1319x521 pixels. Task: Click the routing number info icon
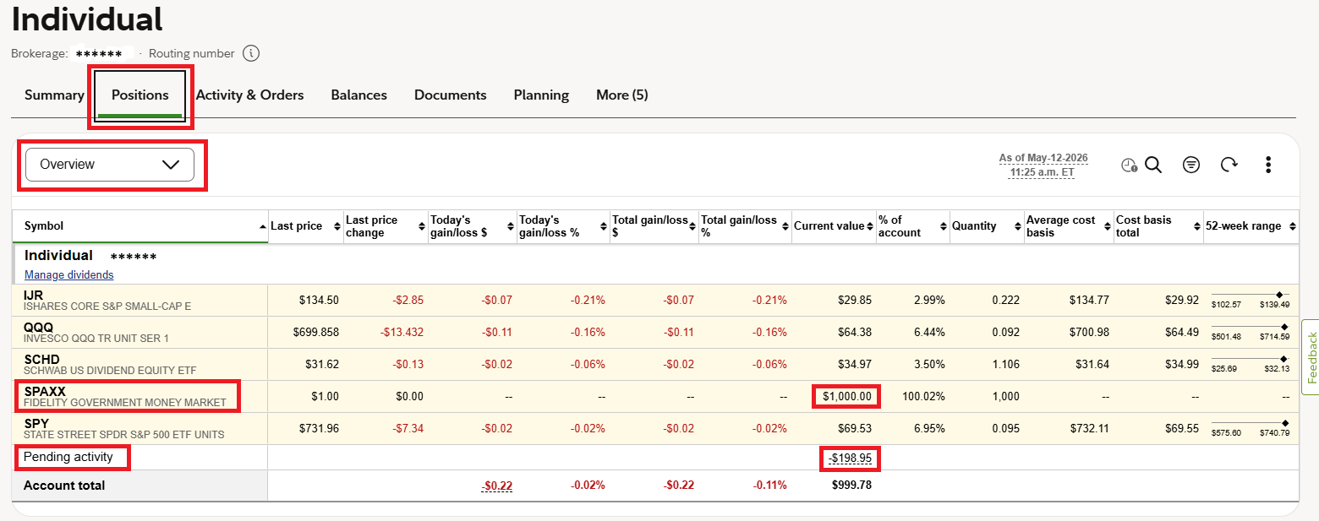click(x=251, y=53)
